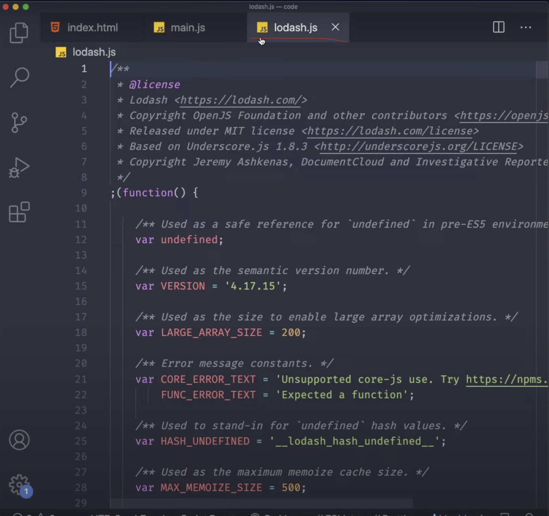Click 'var undefined;' on line 12
This screenshot has height=516, width=549.
click(179, 240)
